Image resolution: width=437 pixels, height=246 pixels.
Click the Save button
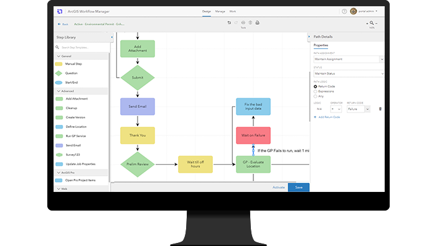coord(298,188)
